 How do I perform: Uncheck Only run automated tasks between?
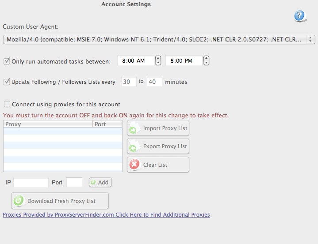(7, 61)
